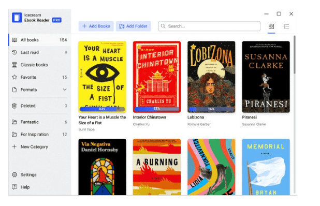Image resolution: width=320 pixels, height=206 pixels.
Task: Click the 'Lobizona' title text
Action: point(196,117)
